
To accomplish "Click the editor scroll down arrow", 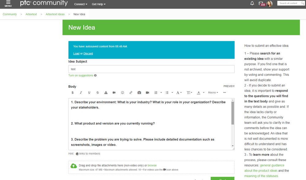I will 232,146.
